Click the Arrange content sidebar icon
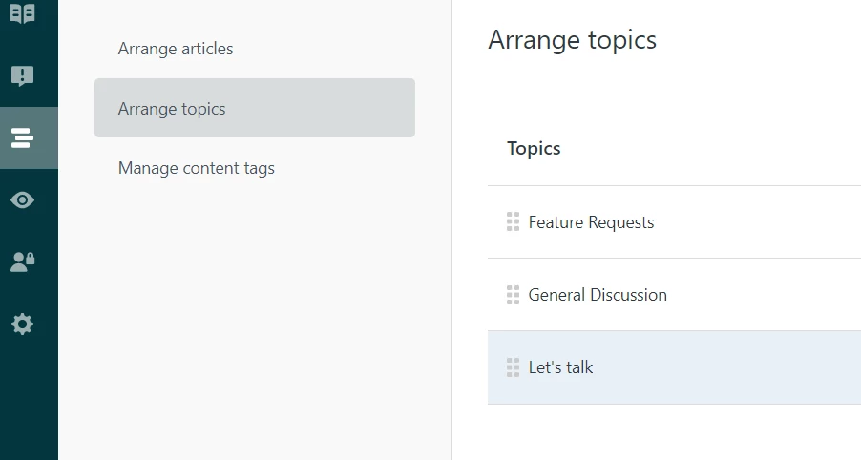Screen dimensions: 861x460 pyautogui.click(x=22, y=138)
